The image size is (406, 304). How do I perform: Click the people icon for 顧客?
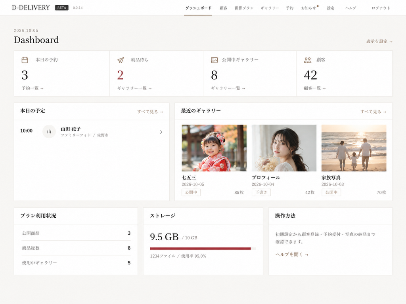pyautogui.click(x=308, y=60)
